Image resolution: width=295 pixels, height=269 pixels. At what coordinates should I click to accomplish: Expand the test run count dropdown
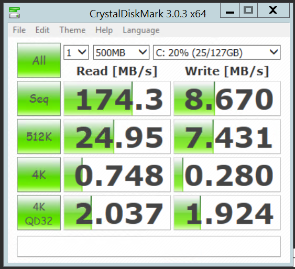pyautogui.click(x=76, y=52)
